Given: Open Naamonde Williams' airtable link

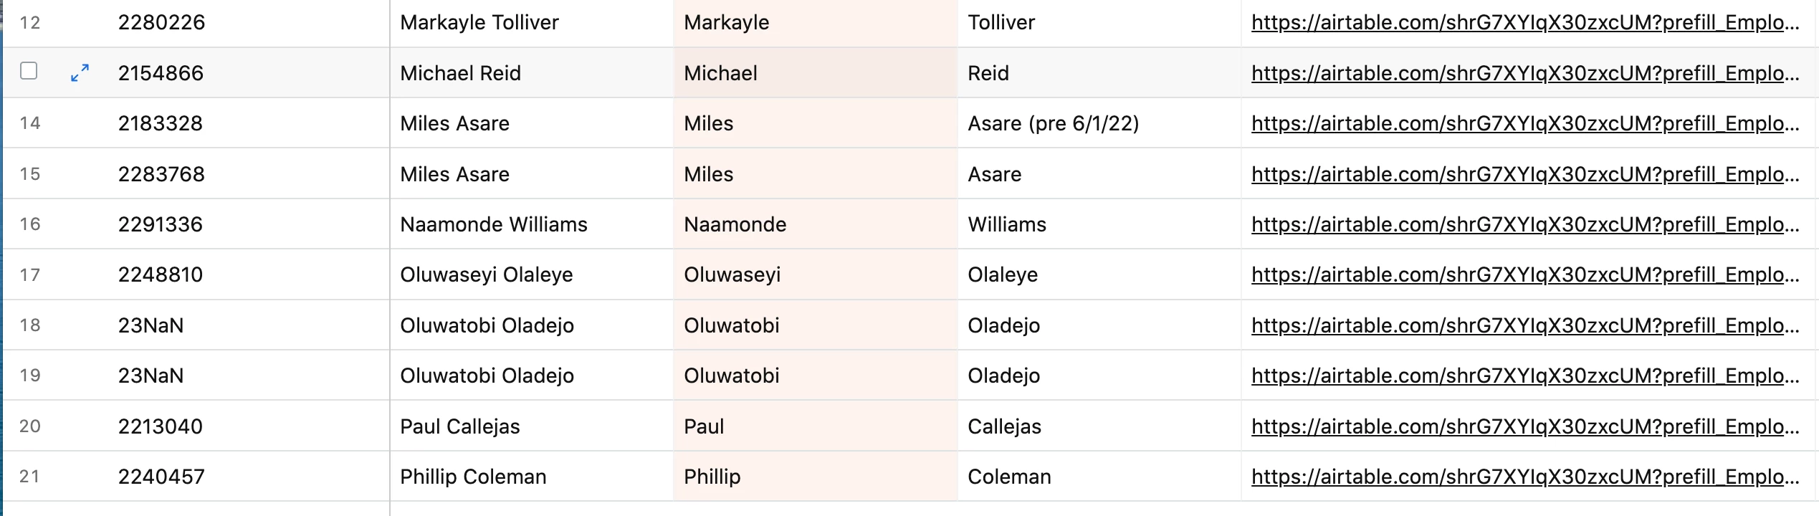Looking at the screenshot, I should pos(1525,224).
